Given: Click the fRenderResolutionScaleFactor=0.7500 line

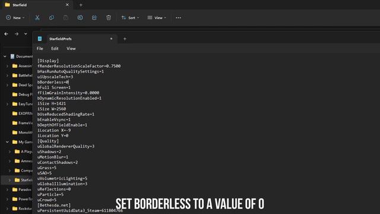Looking at the screenshot, I should [79, 66].
